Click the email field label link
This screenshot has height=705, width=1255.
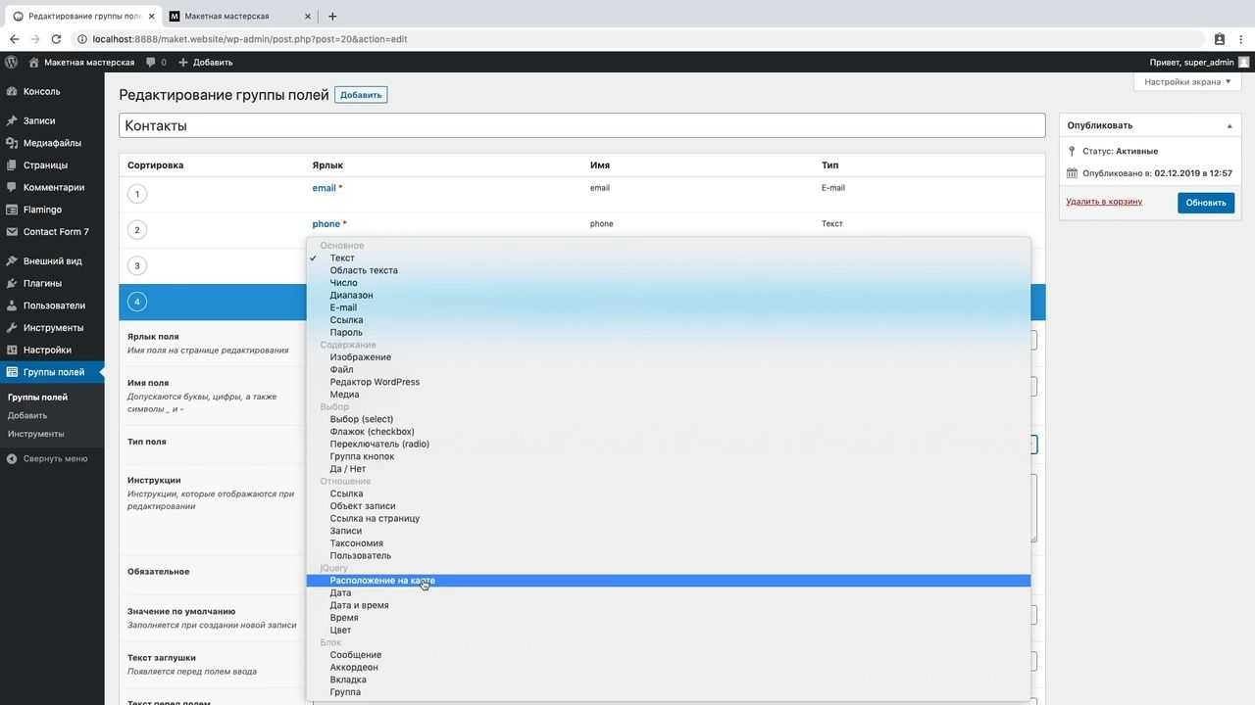click(x=324, y=188)
